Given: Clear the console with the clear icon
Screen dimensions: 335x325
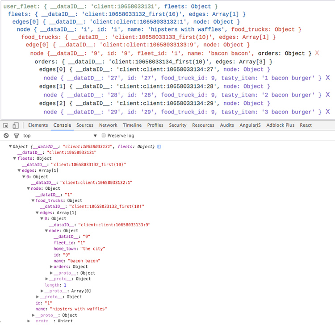Looking at the screenshot, I should 6,136.
